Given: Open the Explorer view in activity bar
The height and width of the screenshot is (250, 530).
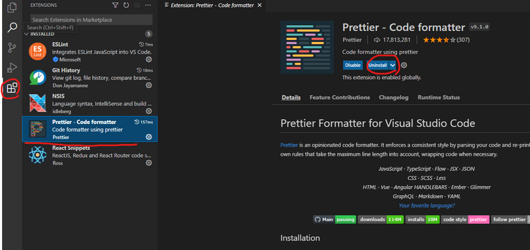Looking at the screenshot, I should [12, 7].
